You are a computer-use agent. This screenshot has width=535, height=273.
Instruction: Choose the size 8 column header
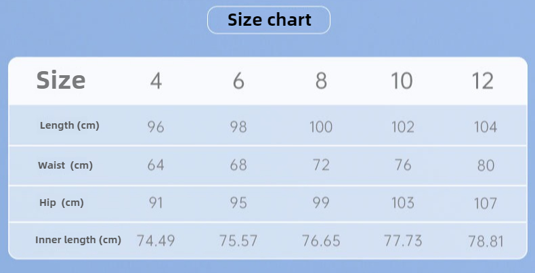(x=321, y=81)
